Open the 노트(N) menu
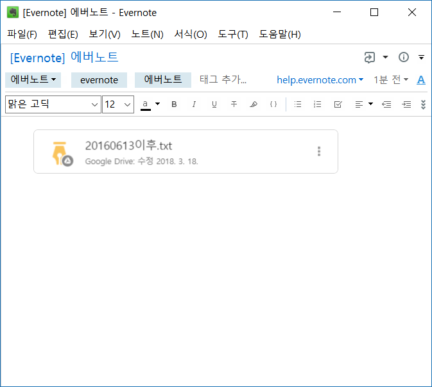This screenshot has height=387, width=432. tap(147, 35)
